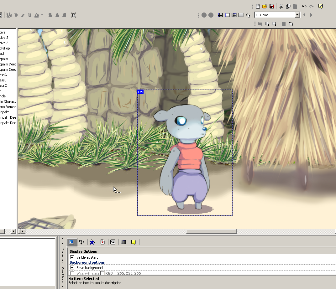Collapse the Properties panel using small arrow
The height and width of the screenshot is (289, 336).
62,243
